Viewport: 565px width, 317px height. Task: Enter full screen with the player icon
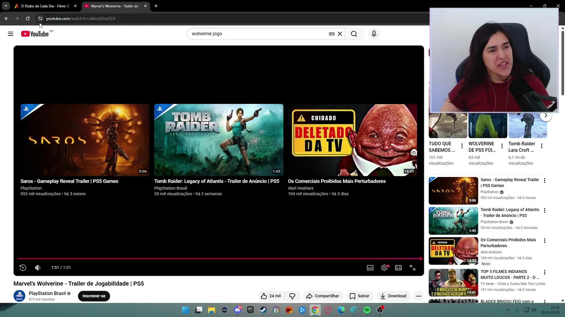[x=412, y=267]
